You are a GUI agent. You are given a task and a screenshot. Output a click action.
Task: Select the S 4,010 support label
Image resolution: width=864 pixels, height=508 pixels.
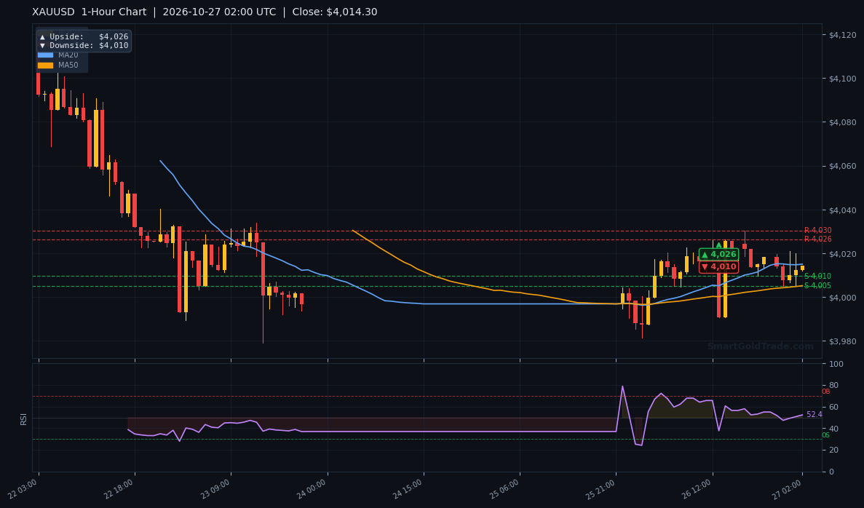tap(817, 276)
